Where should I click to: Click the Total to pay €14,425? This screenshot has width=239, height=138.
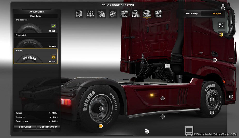pos(53,121)
